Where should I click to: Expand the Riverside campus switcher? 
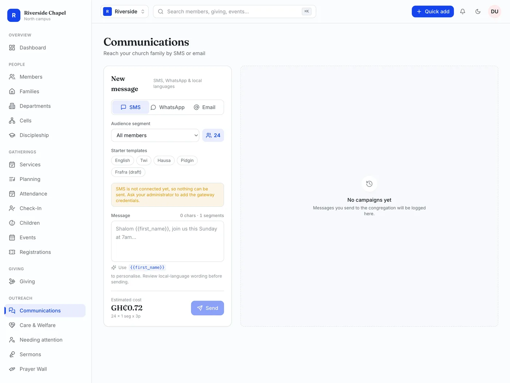(x=125, y=12)
